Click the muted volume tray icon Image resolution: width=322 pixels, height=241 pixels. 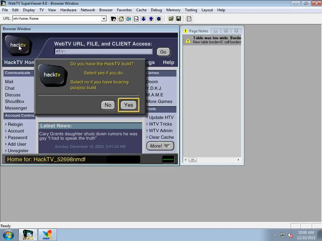[x=290, y=235]
